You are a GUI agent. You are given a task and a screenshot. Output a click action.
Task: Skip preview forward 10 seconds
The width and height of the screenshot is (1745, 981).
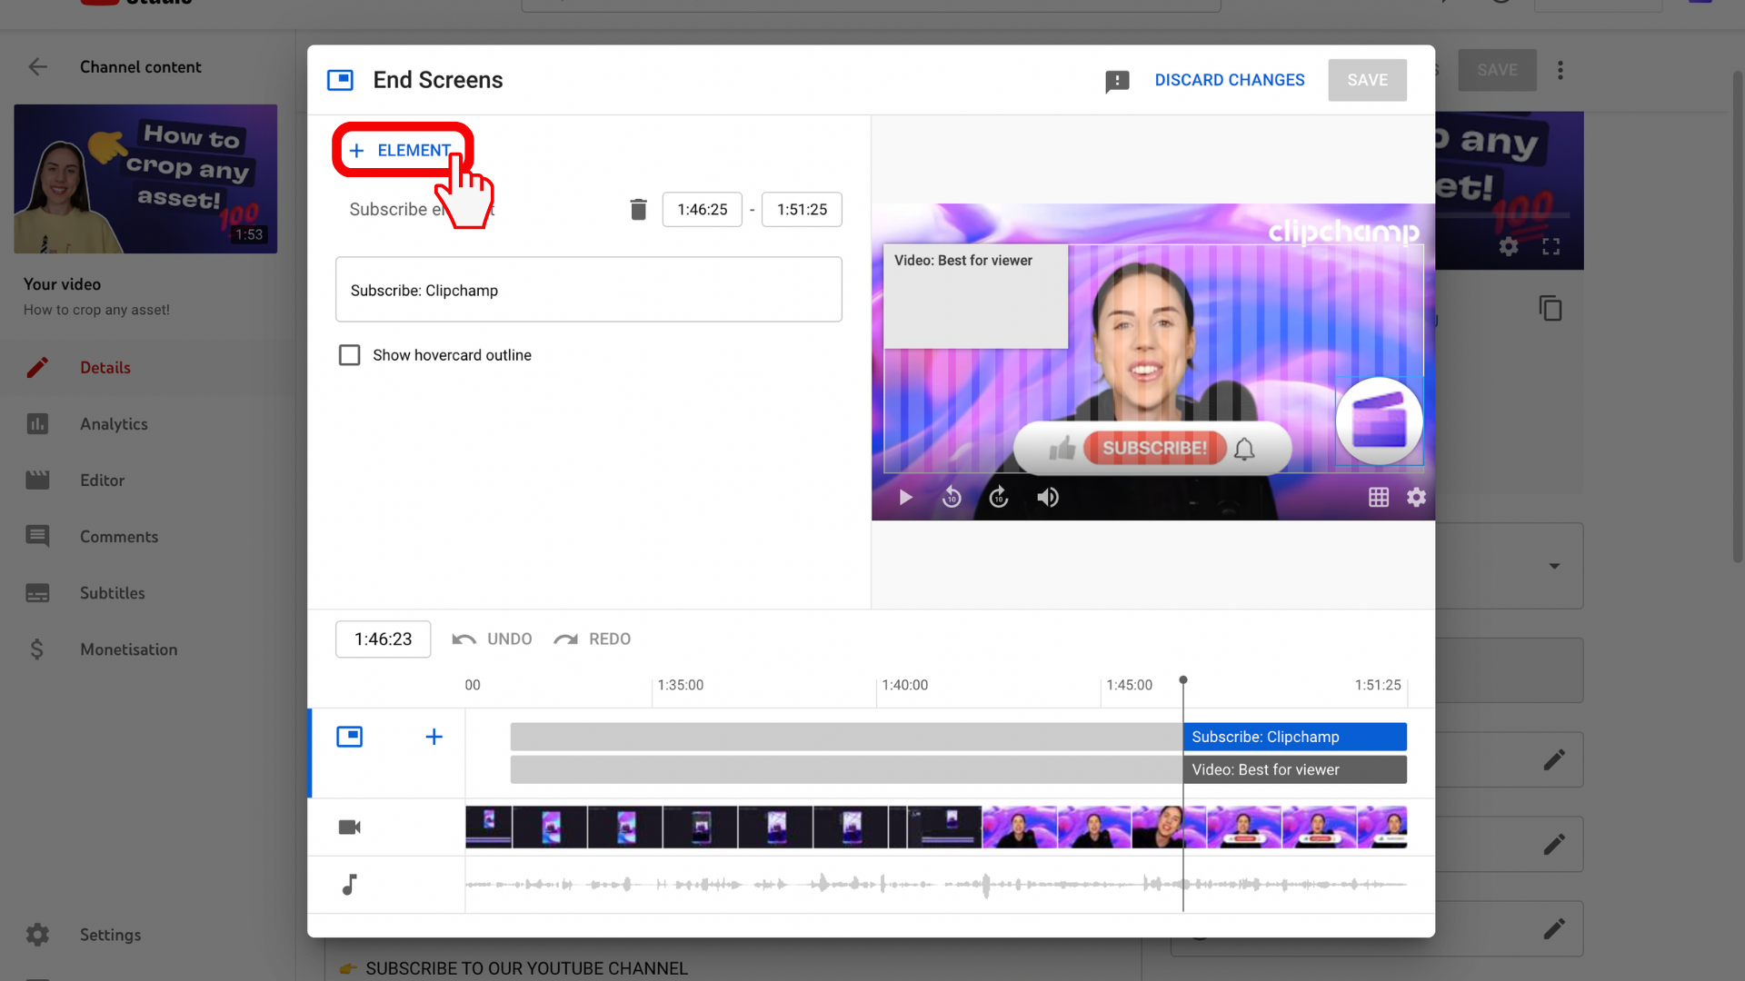pyautogui.click(x=999, y=497)
